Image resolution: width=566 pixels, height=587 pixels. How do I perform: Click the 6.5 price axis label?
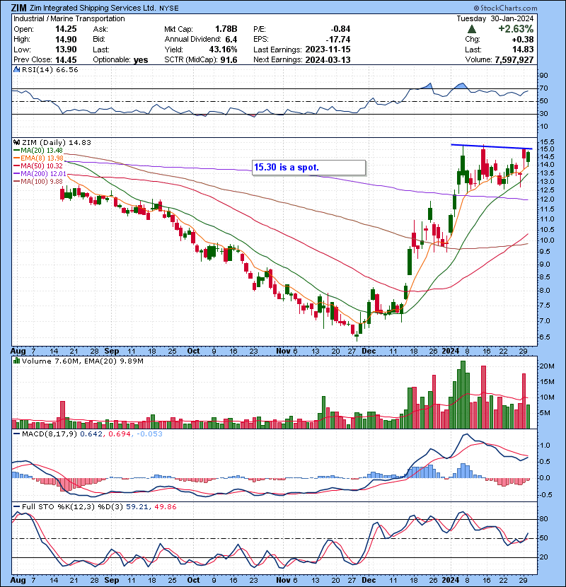coord(545,337)
